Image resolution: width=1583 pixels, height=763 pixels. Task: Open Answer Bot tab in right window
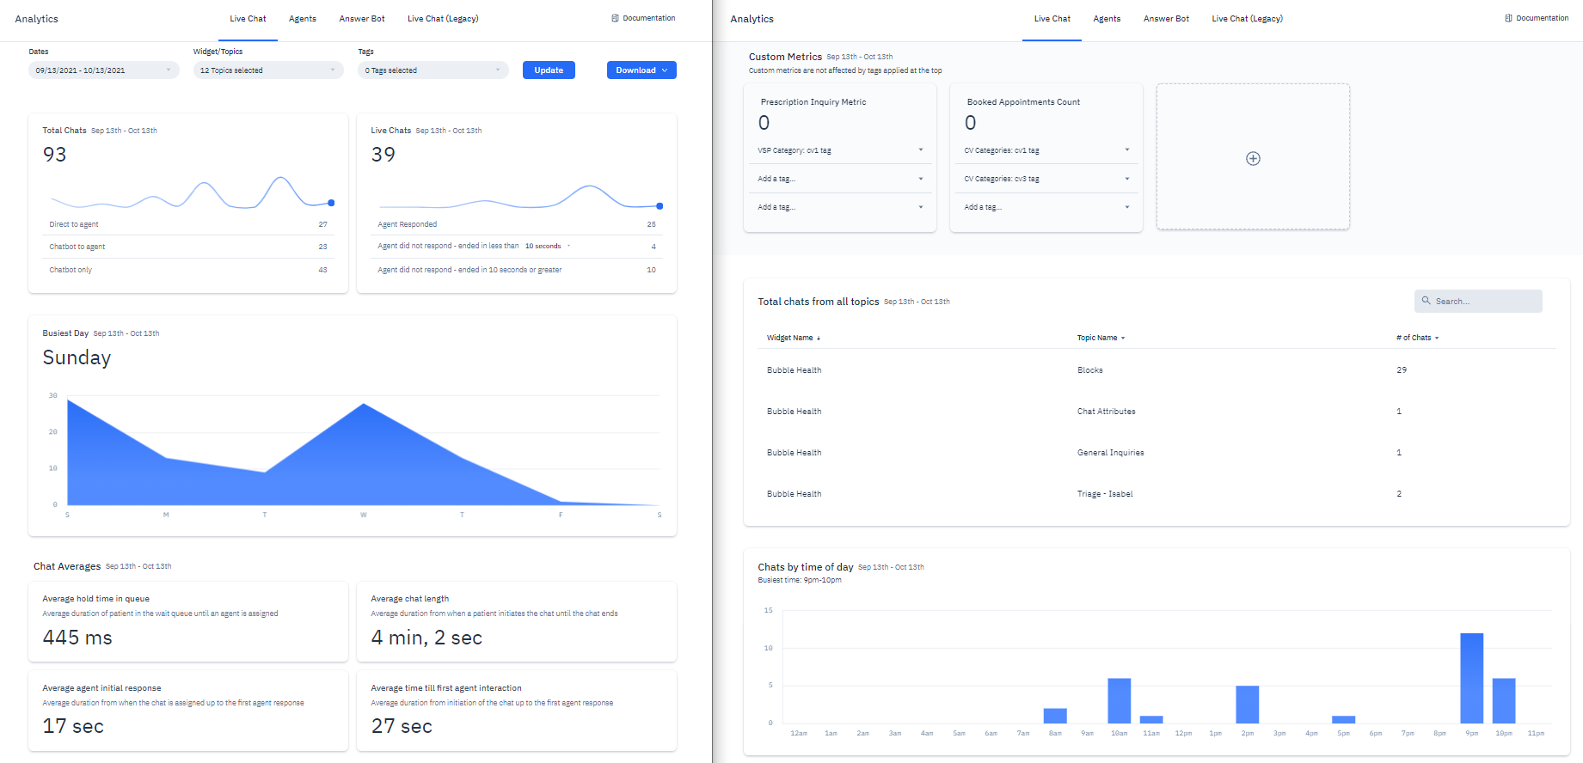click(1166, 19)
